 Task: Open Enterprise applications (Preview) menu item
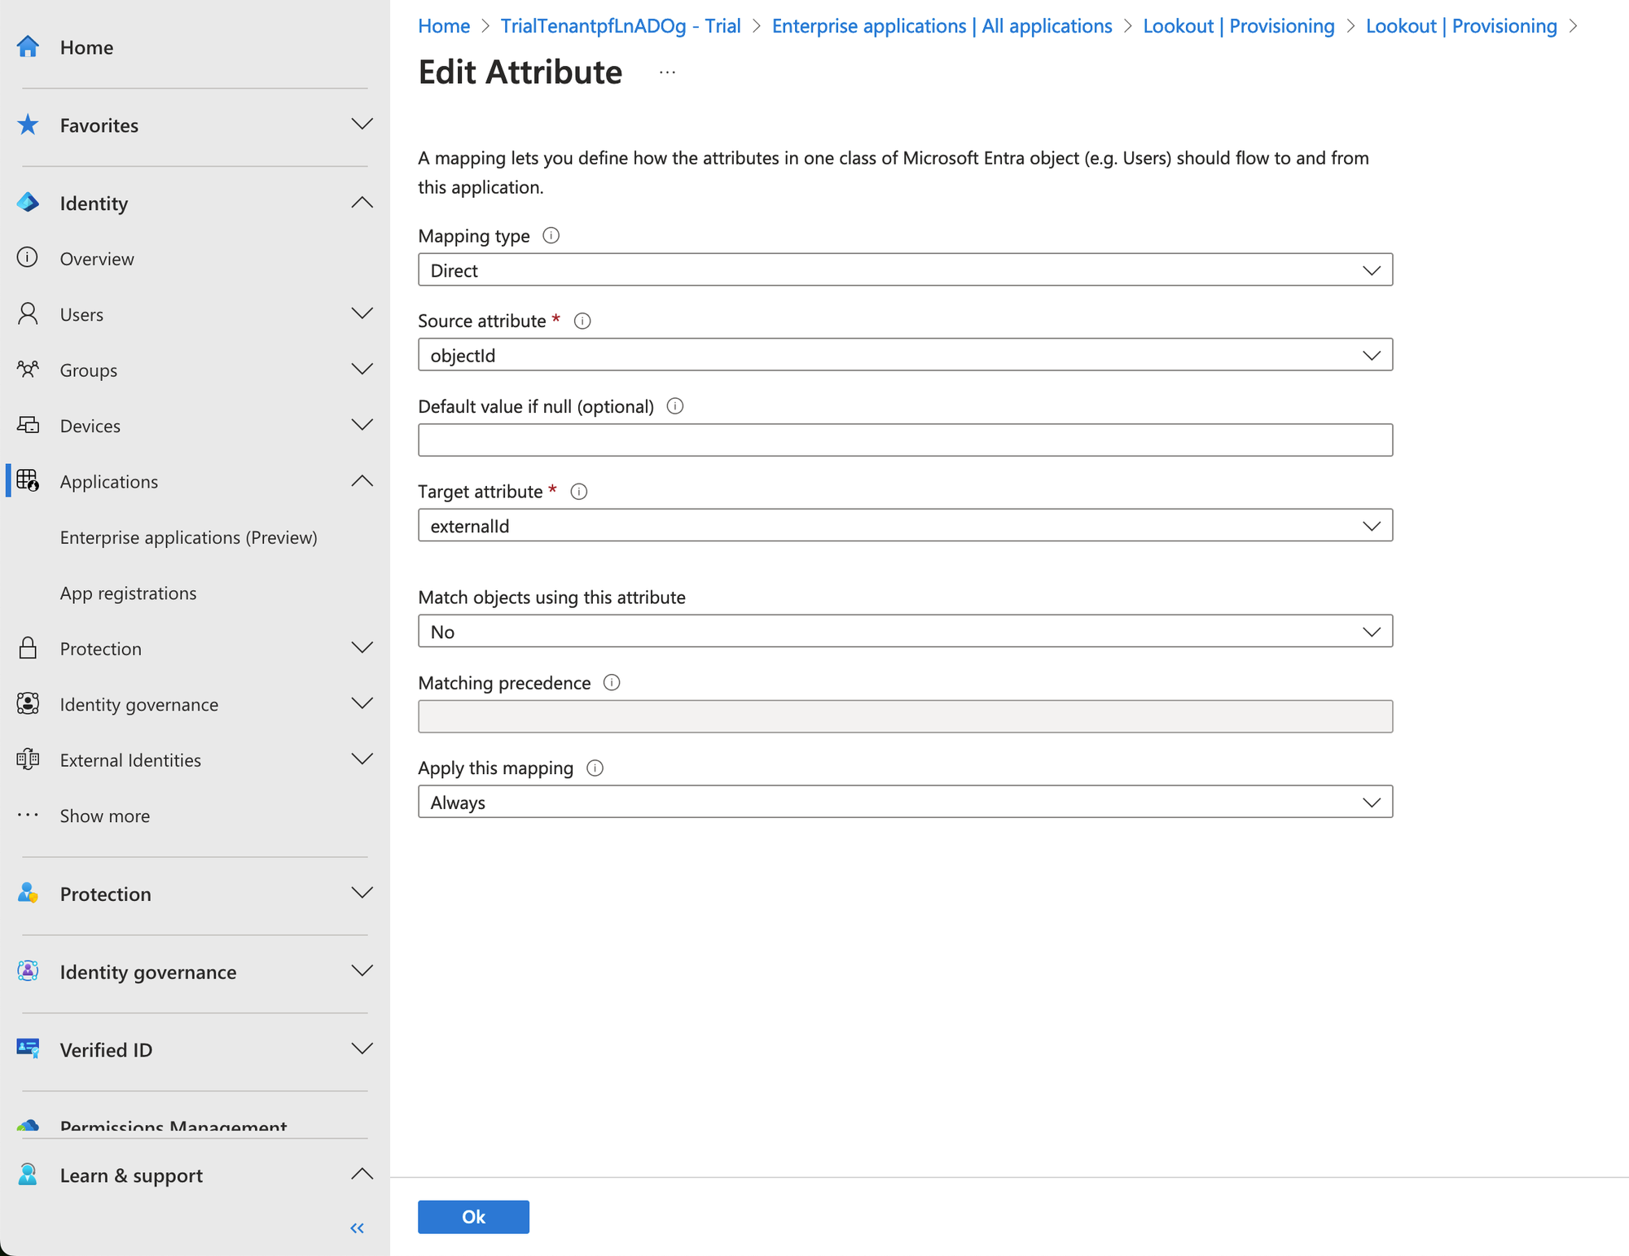pos(188,537)
